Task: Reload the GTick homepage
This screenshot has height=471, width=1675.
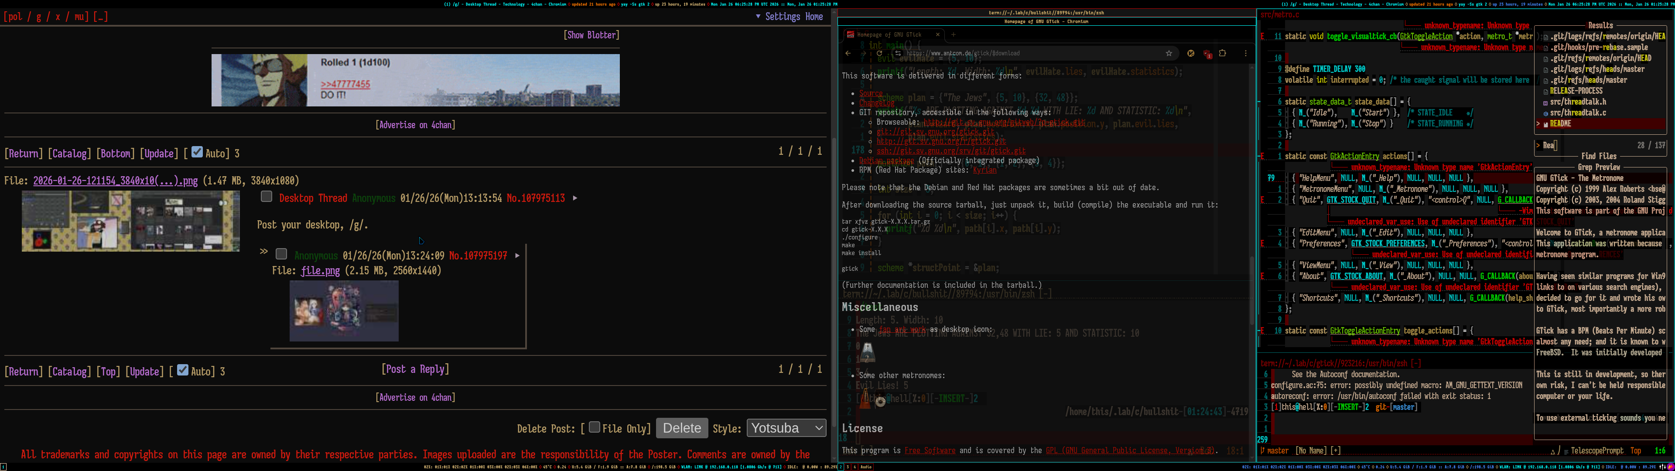Action: point(879,53)
